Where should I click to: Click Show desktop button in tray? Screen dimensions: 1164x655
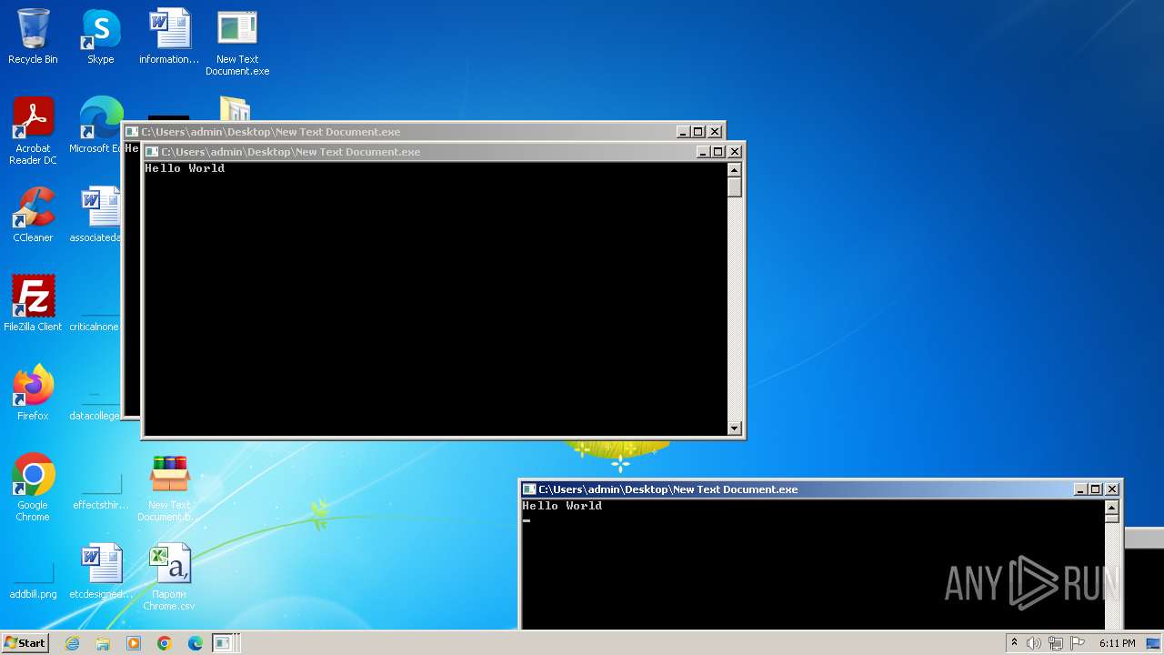click(1154, 643)
